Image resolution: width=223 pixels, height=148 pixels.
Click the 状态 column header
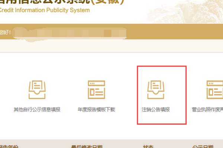[x=148, y=147]
